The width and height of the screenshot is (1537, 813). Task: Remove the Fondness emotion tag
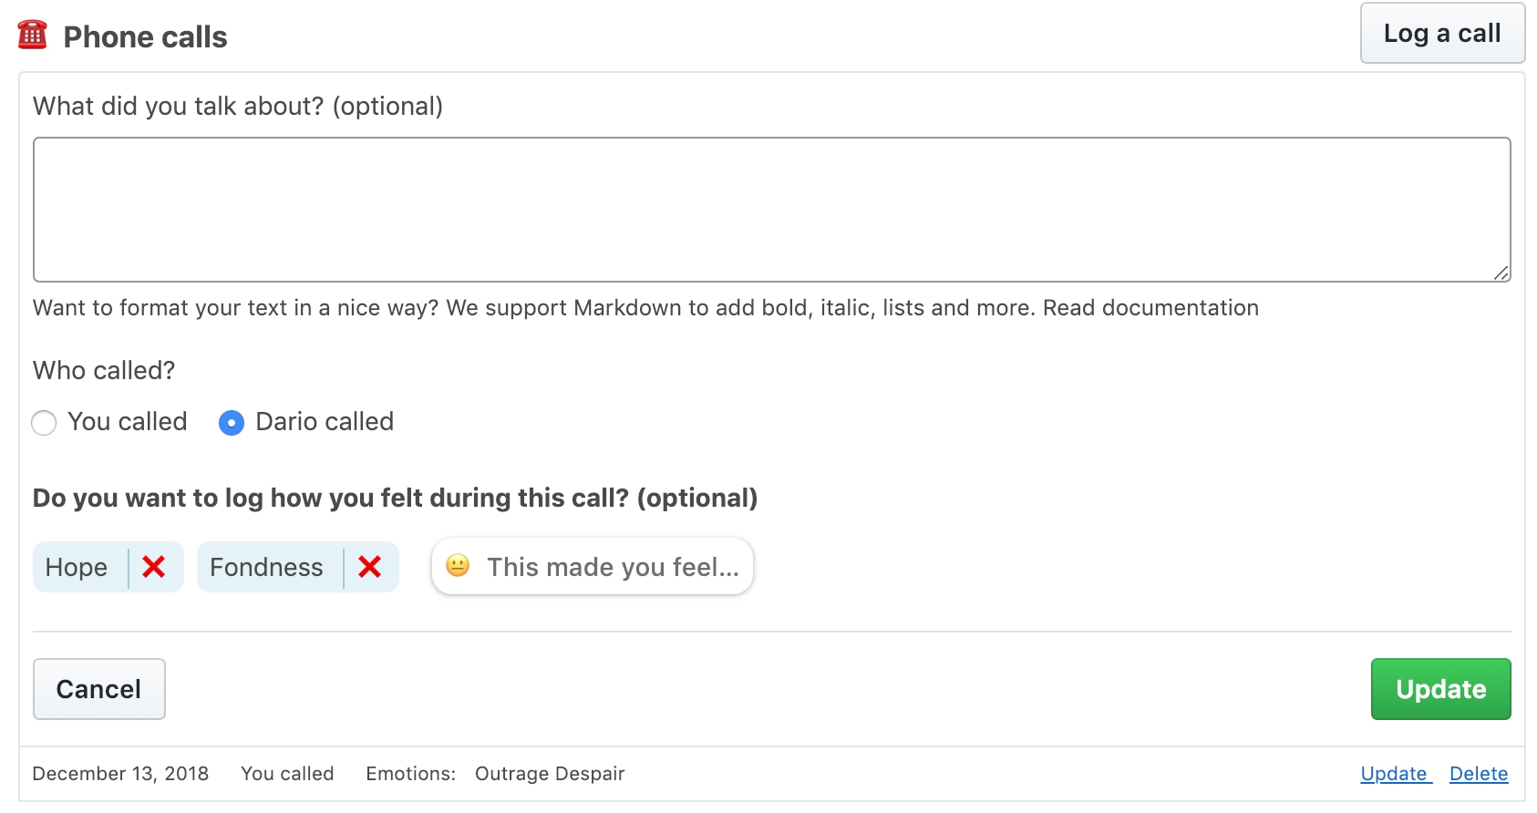[369, 567]
